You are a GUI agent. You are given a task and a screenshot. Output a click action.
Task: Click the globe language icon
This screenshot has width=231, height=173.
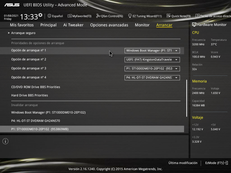tap(49, 16)
